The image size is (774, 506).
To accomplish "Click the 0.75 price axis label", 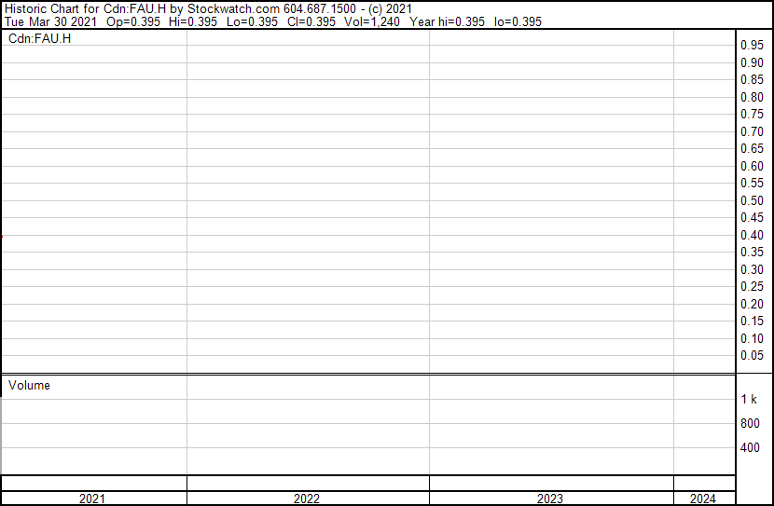I will pos(753,114).
